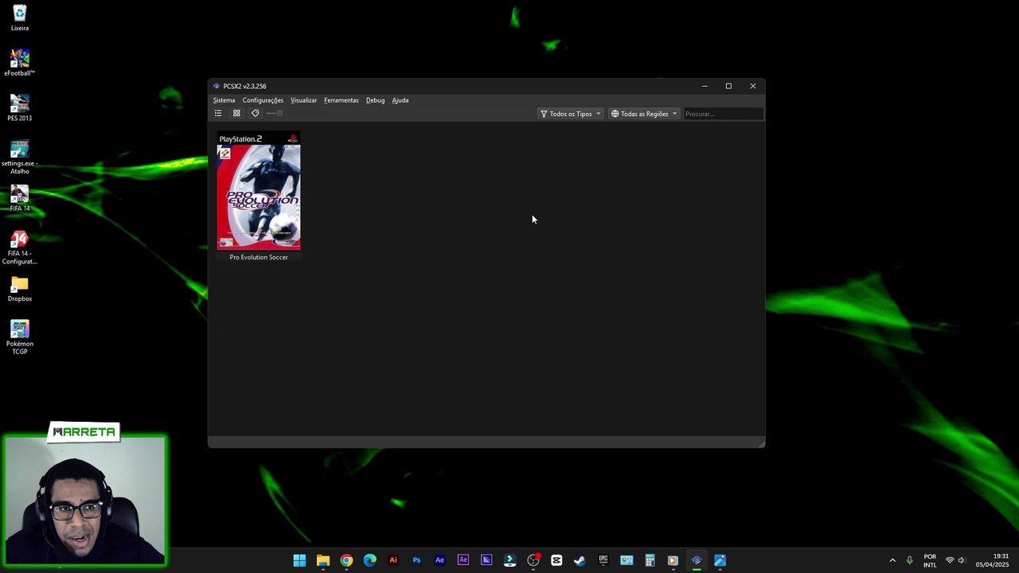Image resolution: width=1019 pixels, height=573 pixels.
Task: Open Epic Games Launcher from taskbar
Action: [603, 560]
